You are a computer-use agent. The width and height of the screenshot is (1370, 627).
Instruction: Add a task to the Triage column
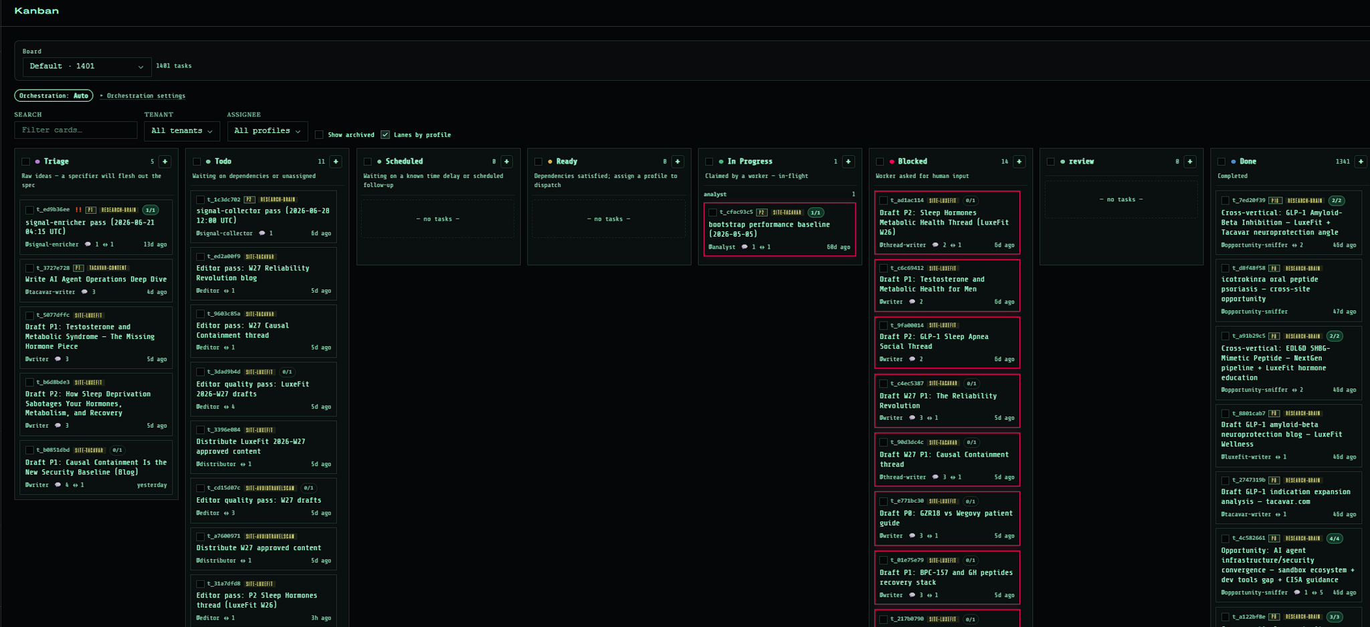pyautogui.click(x=165, y=162)
